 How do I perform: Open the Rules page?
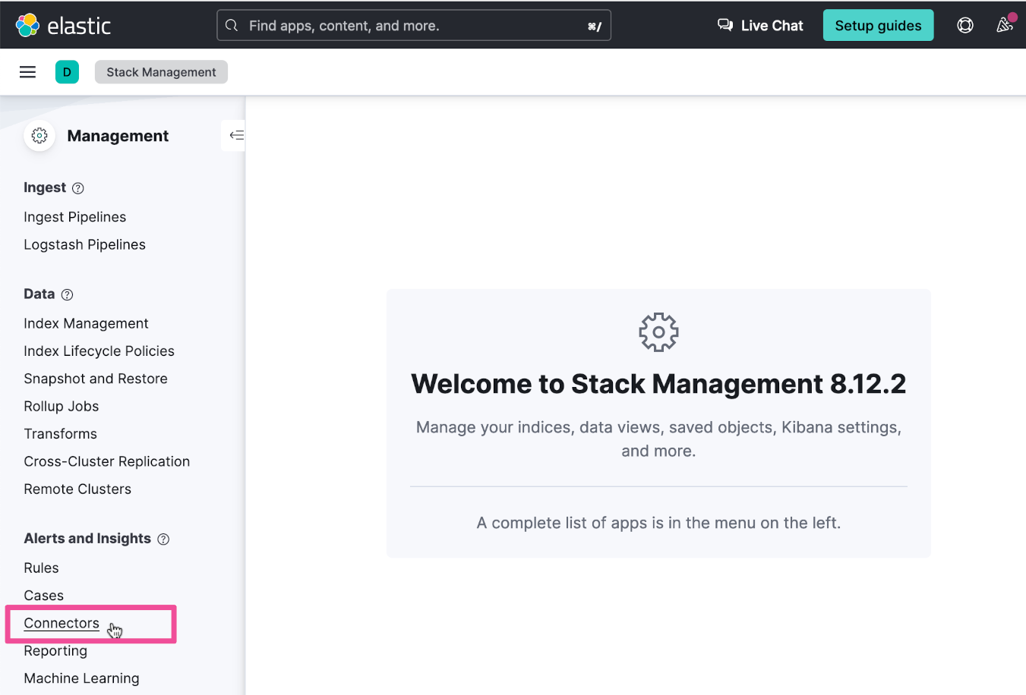pos(41,568)
